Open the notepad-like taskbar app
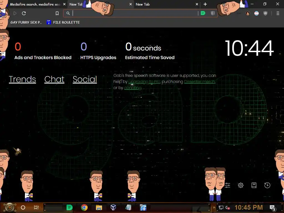 (x=128, y=207)
